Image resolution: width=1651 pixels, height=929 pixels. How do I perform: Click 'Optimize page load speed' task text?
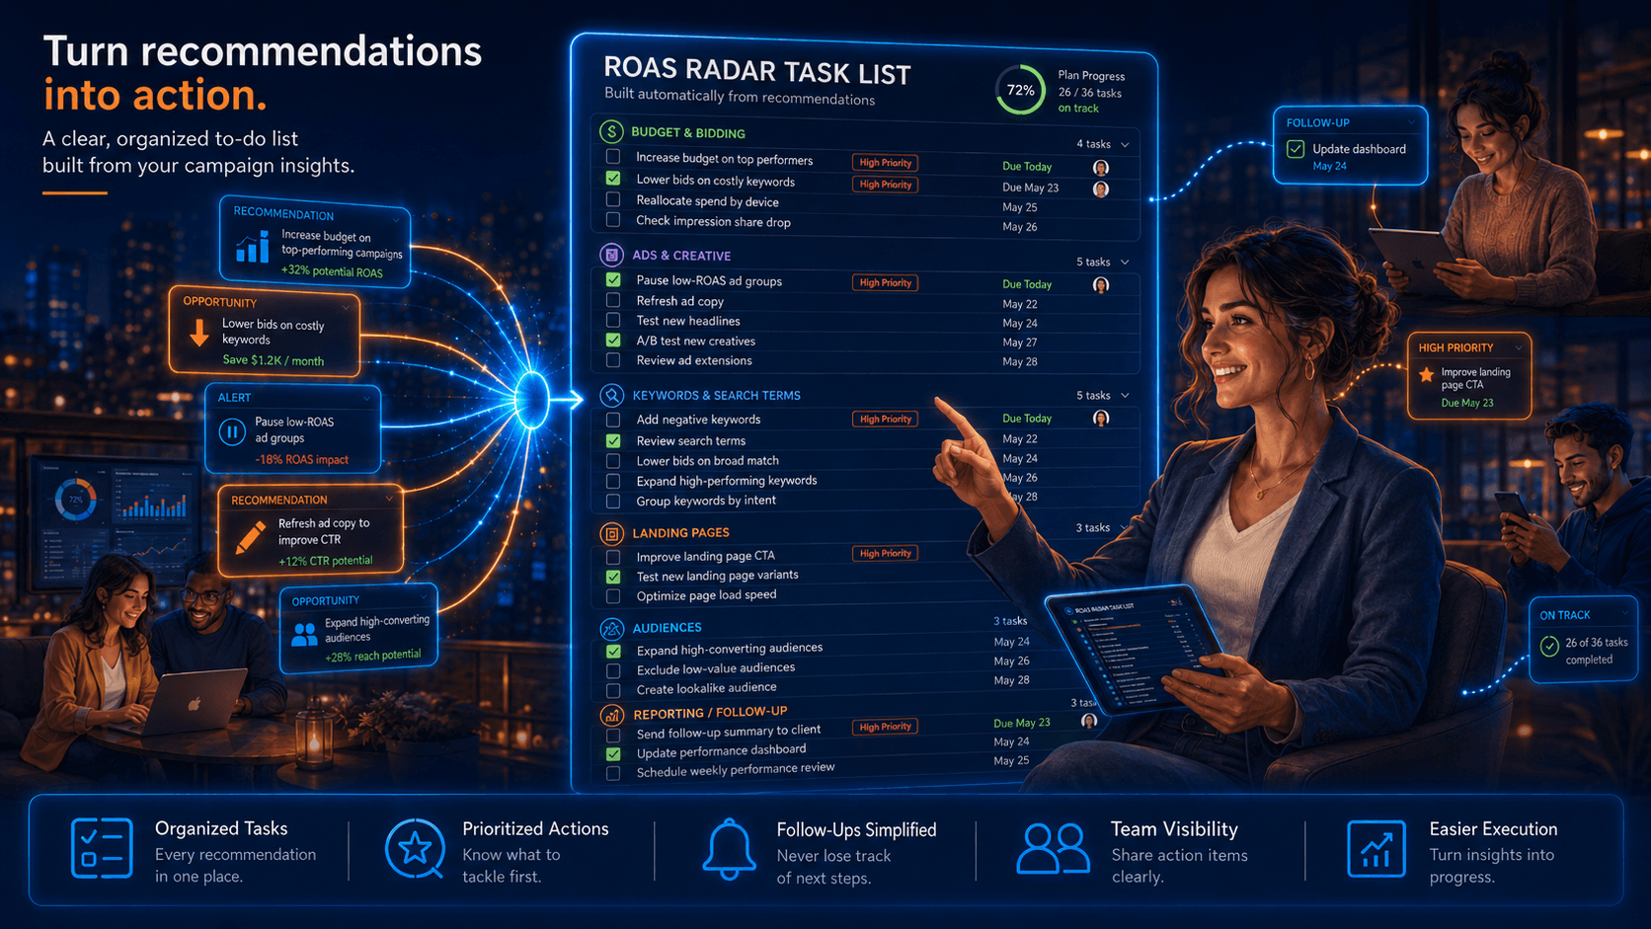[706, 595]
